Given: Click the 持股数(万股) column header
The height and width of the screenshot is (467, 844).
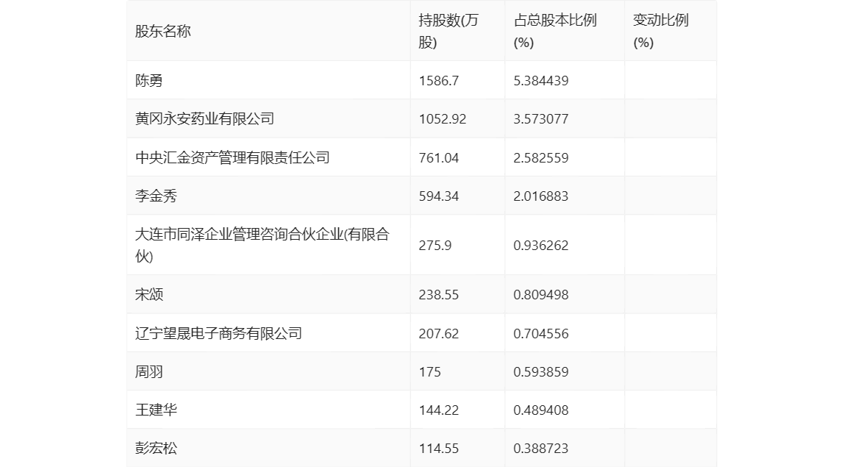Looking at the screenshot, I should coord(448,31).
